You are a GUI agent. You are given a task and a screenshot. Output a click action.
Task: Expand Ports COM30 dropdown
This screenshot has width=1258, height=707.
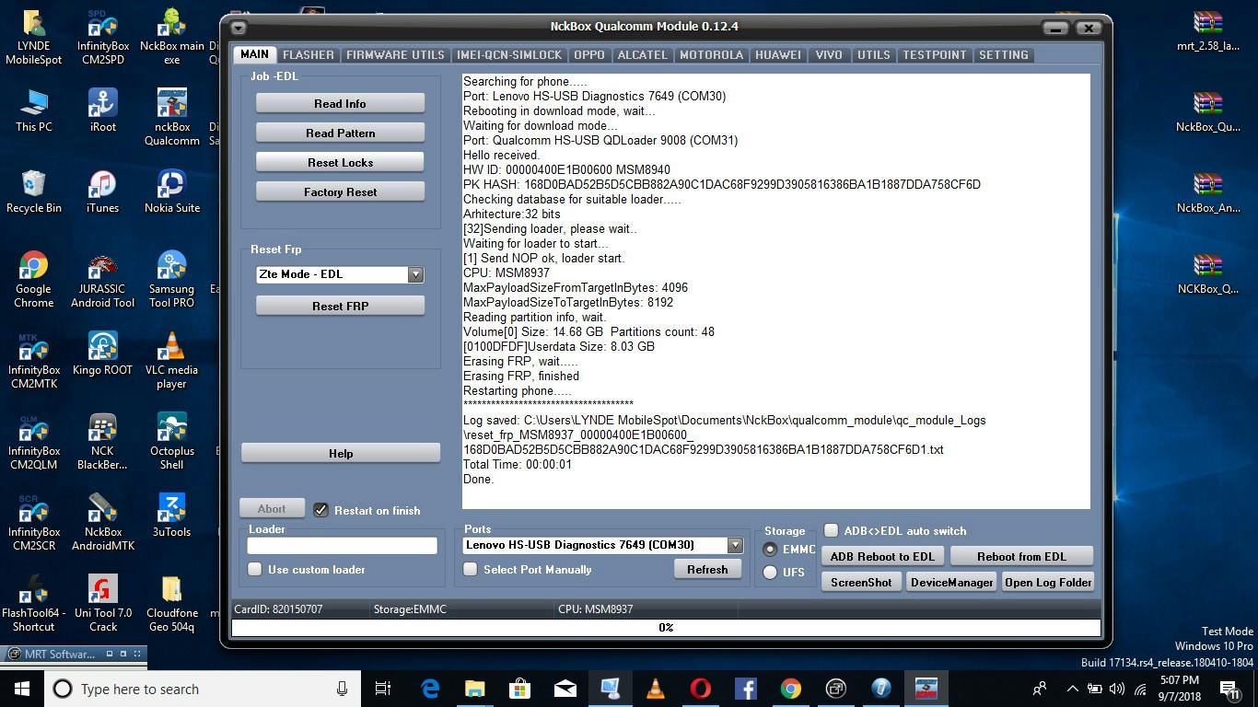click(x=734, y=545)
